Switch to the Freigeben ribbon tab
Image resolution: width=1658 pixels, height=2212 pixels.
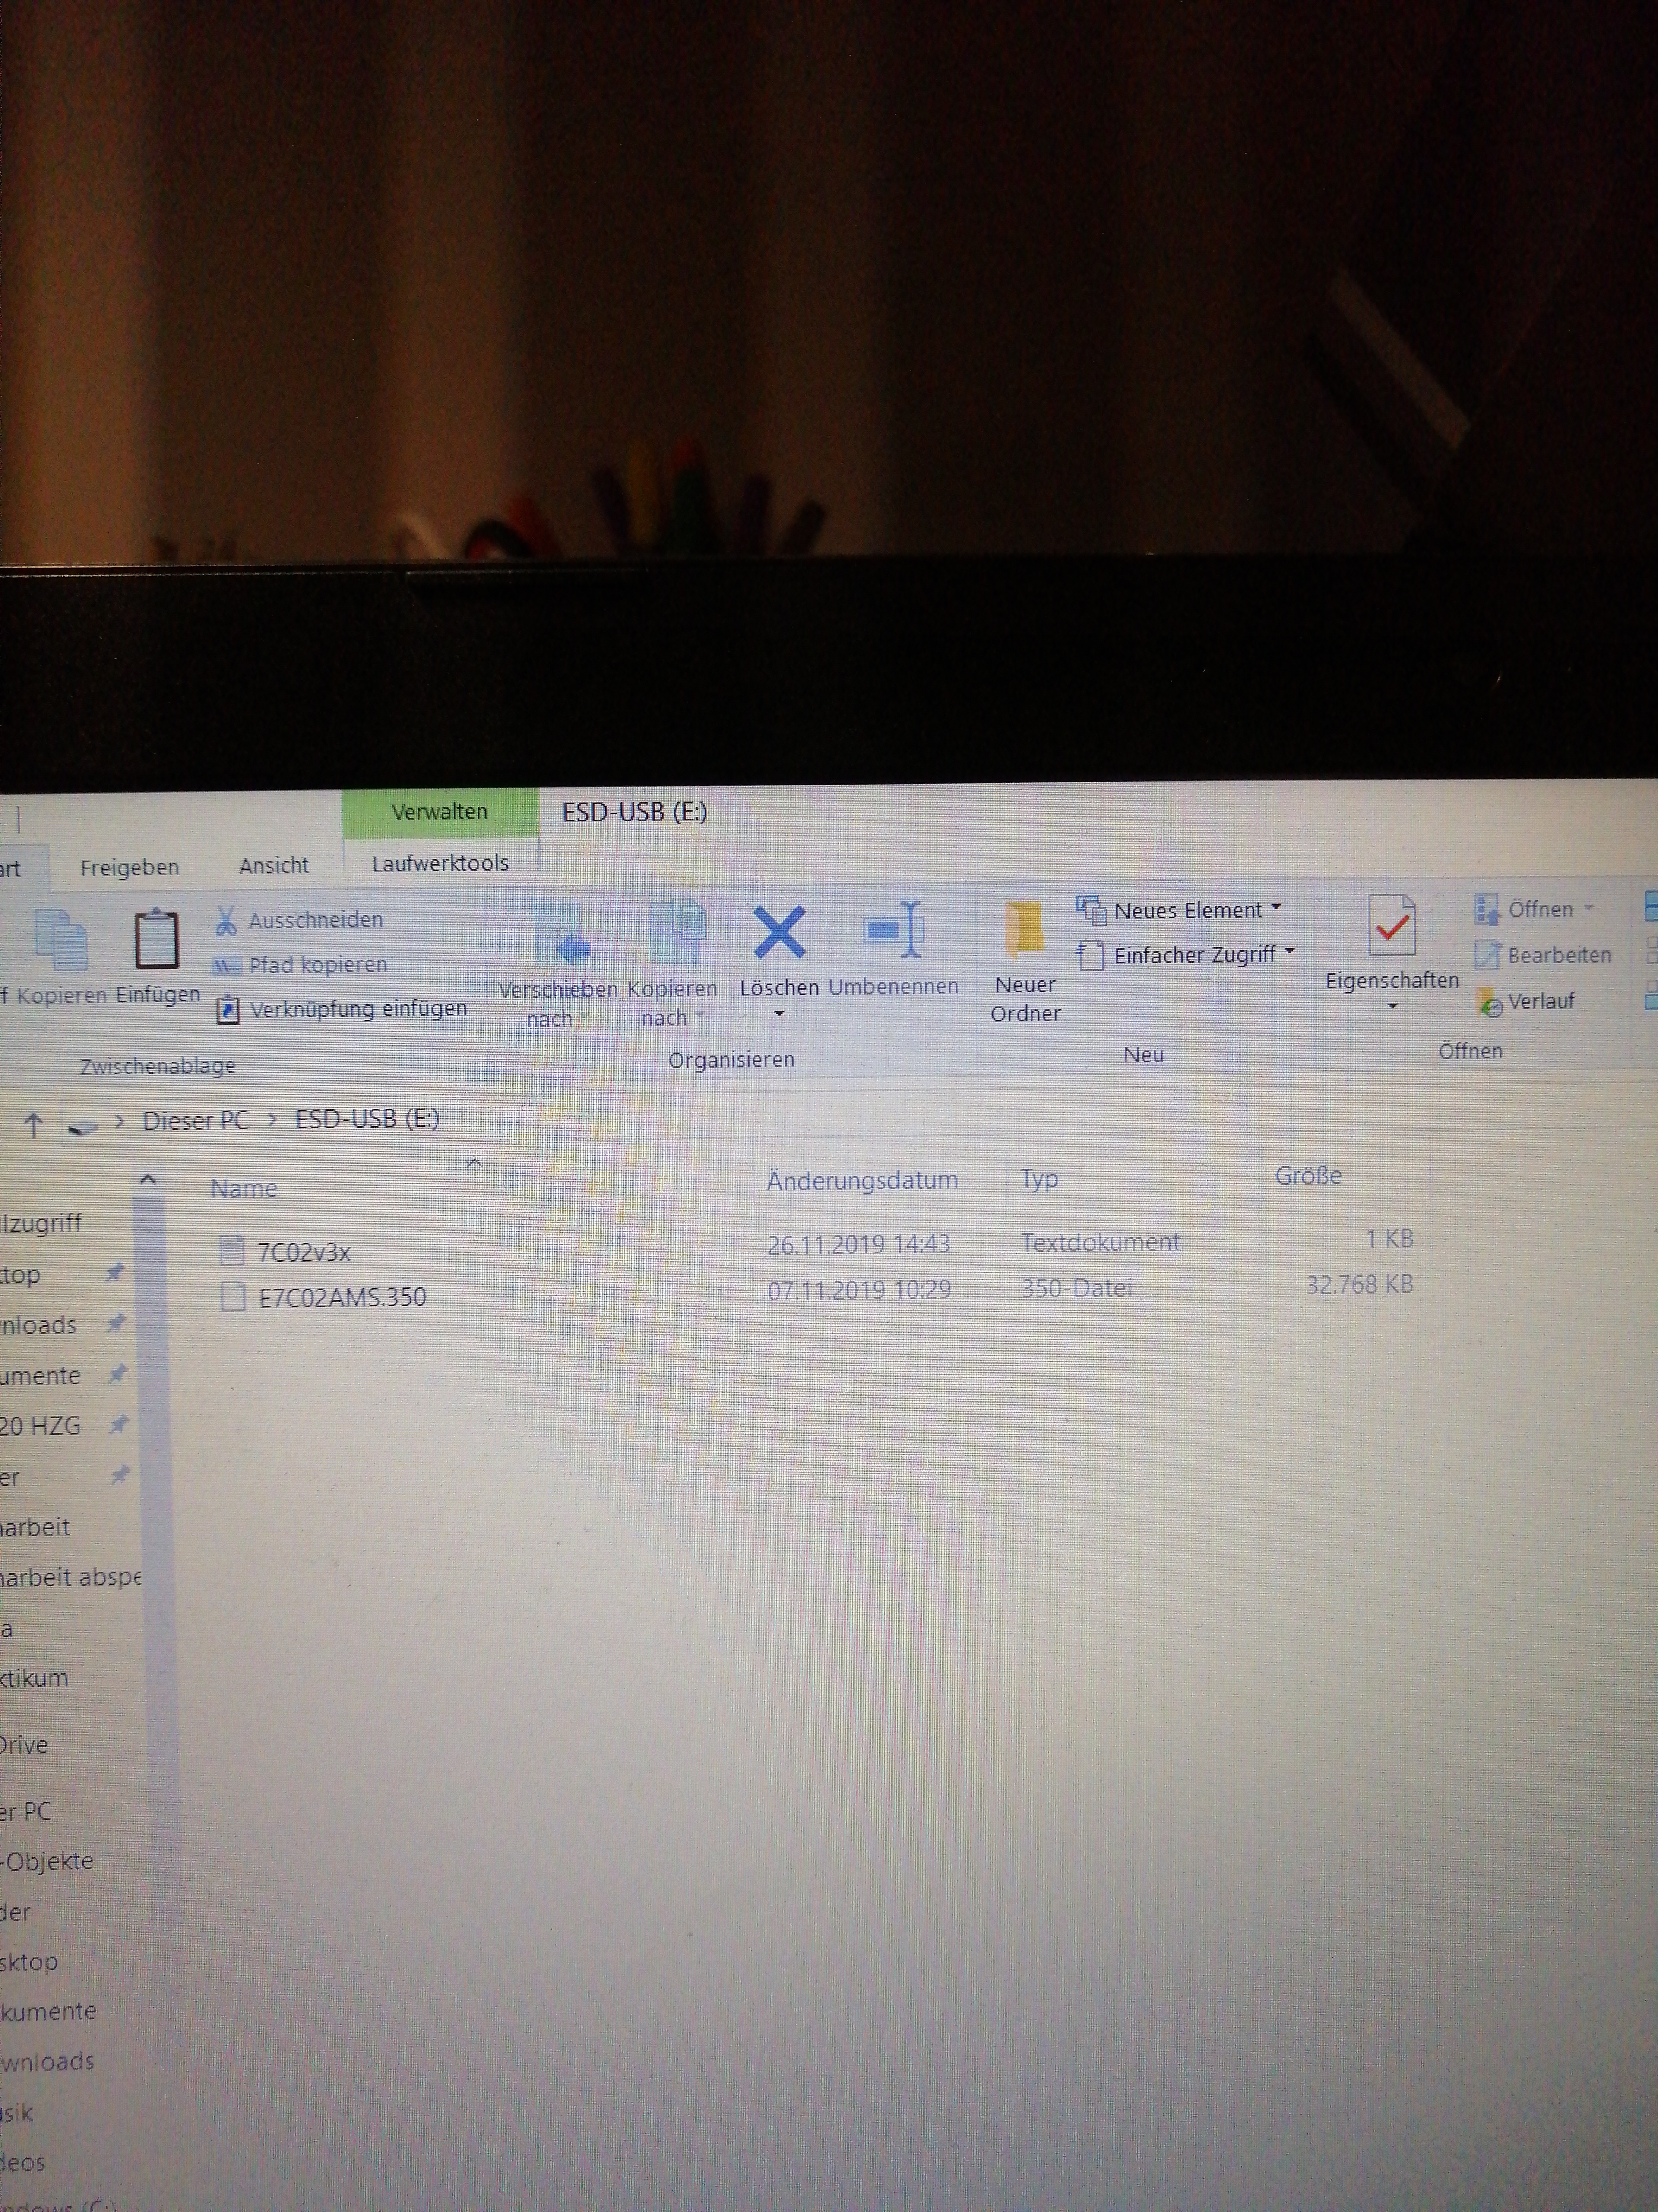pos(130,867)
